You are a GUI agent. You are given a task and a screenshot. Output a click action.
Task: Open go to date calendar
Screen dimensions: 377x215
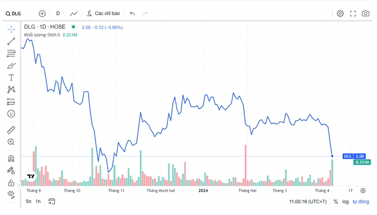(x=51, y=201)
